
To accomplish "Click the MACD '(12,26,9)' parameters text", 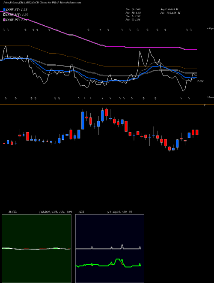I will pos(56,212).
